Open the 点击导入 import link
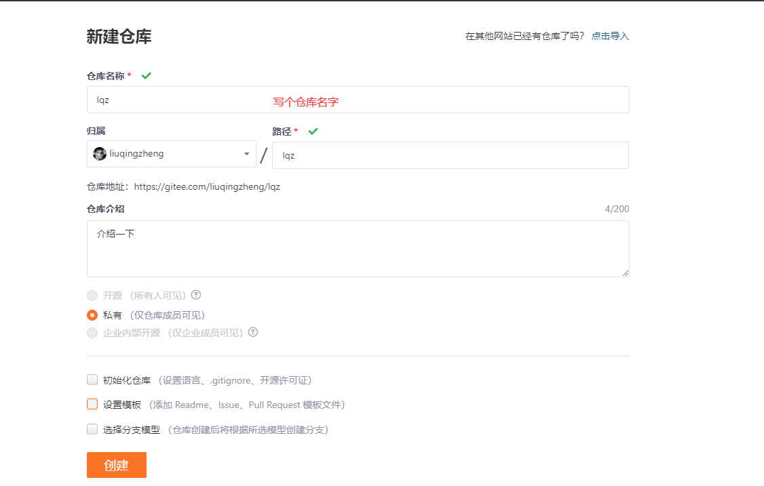The image size is (764, 486). (610, 36)
